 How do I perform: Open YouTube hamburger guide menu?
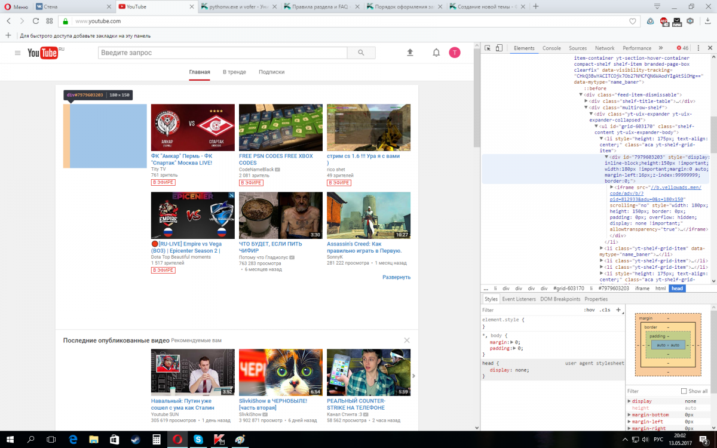click(17, 53)
